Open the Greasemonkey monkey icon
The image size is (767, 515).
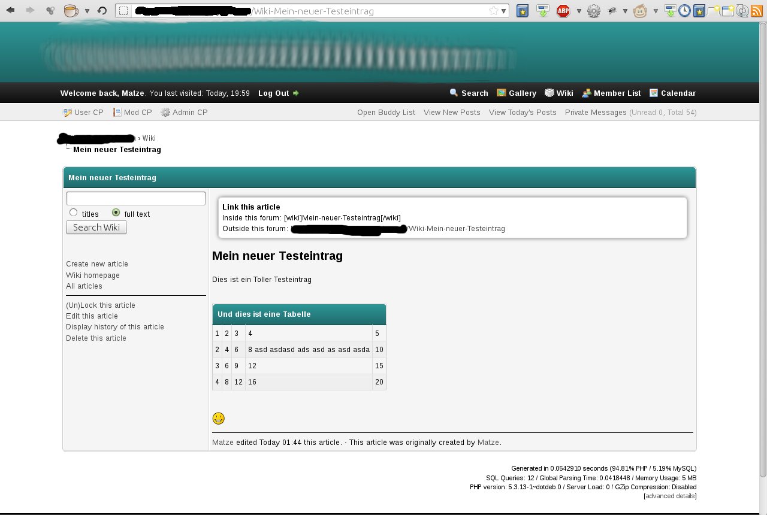coord(640,10)
